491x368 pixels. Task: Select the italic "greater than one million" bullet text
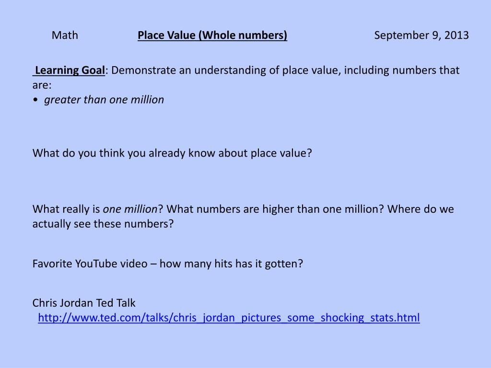click(x=104, y=100)
